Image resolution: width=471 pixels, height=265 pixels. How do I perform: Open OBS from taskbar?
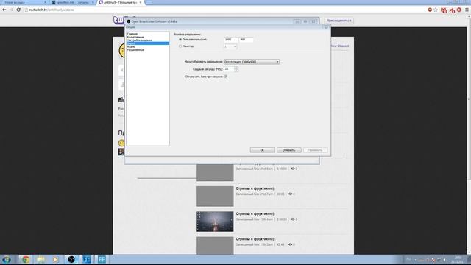coord(71,259)
